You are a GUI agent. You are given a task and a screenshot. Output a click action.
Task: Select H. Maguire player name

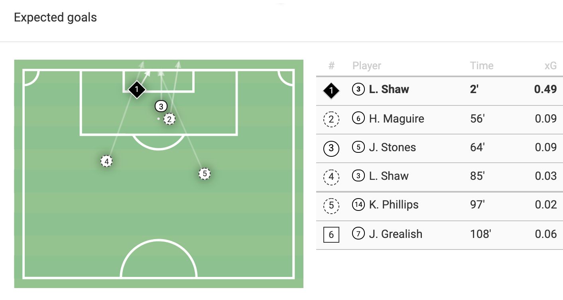[x=396, y=119]
